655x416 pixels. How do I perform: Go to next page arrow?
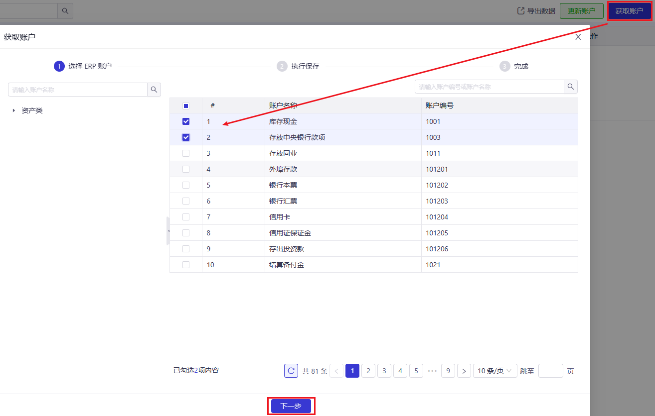click(x=464, y=371)
